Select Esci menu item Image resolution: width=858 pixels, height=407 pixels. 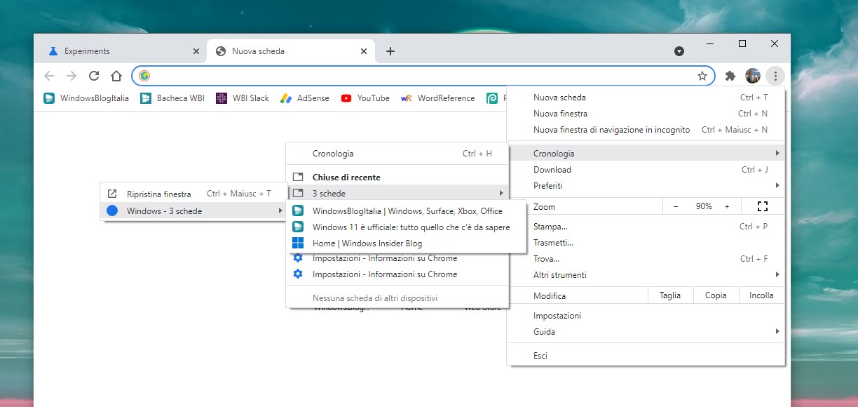tap(646, 356)
